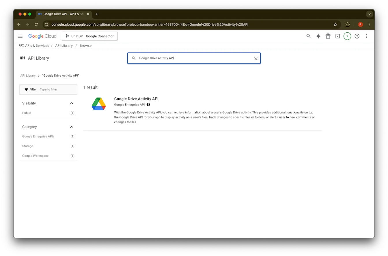
Task: Click the '1 result' text
Action: [90, 87]
